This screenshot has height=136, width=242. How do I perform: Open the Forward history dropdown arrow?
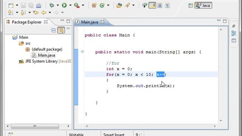62,12
